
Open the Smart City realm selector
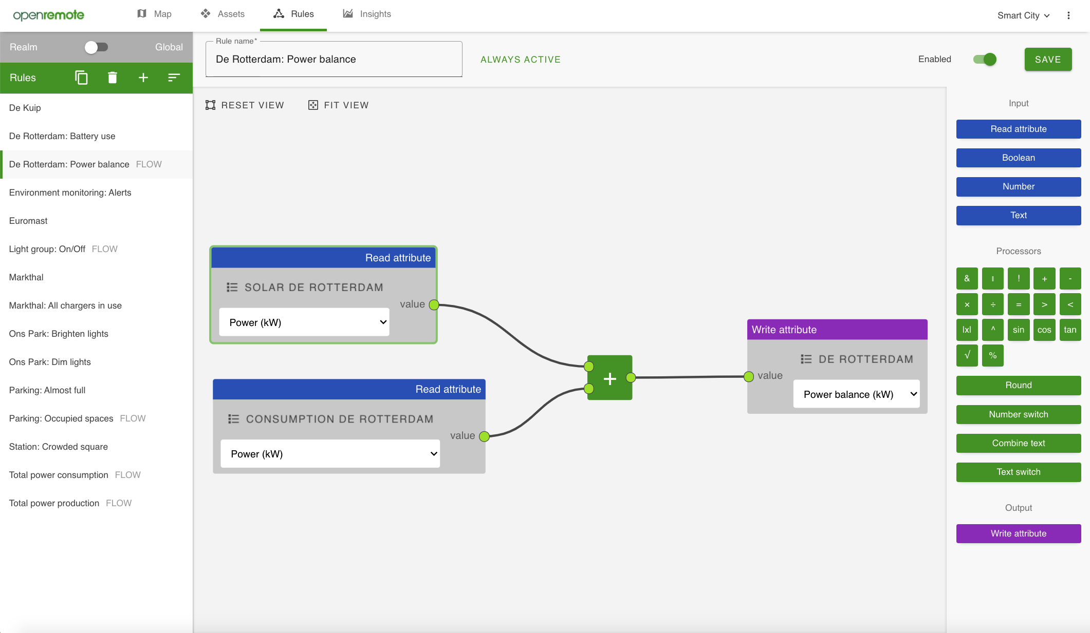pos(1023,15)
